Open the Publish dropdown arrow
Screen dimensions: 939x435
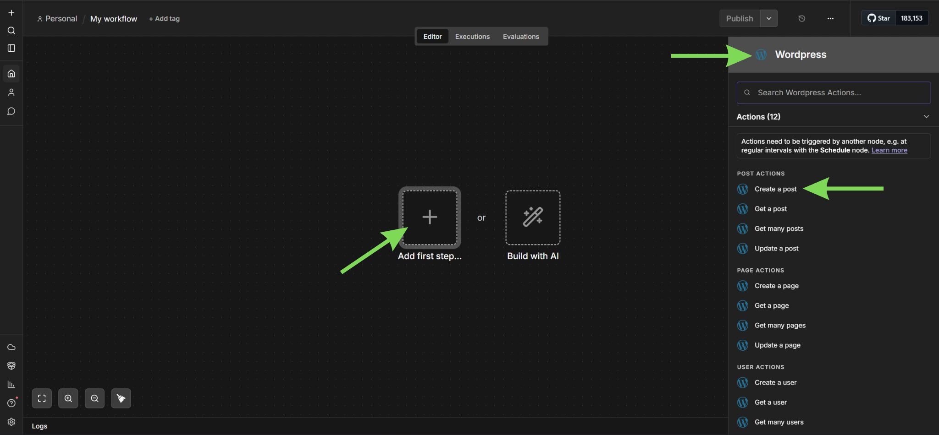pyautogui.click(x=768, y=19)
